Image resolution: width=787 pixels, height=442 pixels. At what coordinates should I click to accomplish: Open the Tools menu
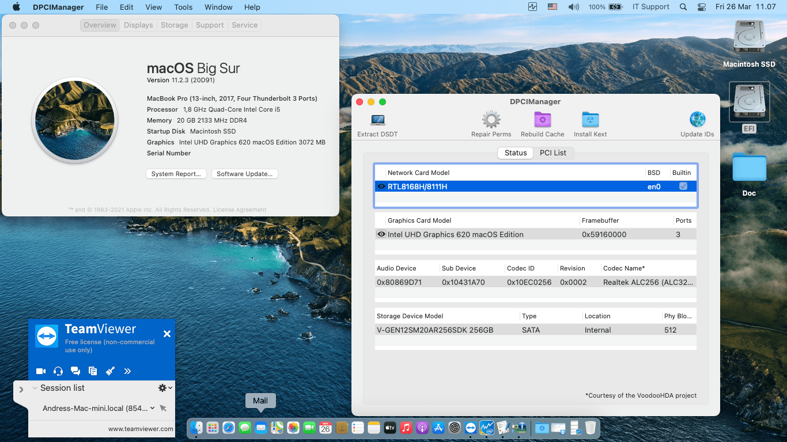(x=183, y=7)
